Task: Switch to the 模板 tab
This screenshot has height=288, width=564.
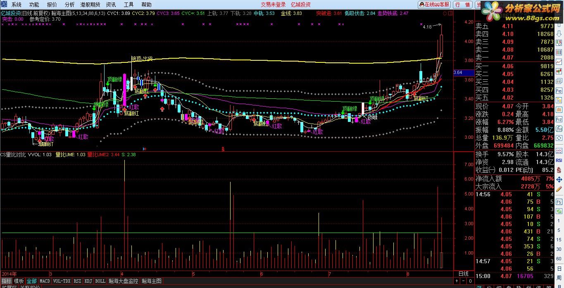Action: [x=19, y=281]
